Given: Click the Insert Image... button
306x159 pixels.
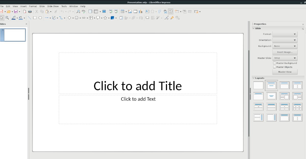Looking at the screenshot, I should (x=285, y=52).
